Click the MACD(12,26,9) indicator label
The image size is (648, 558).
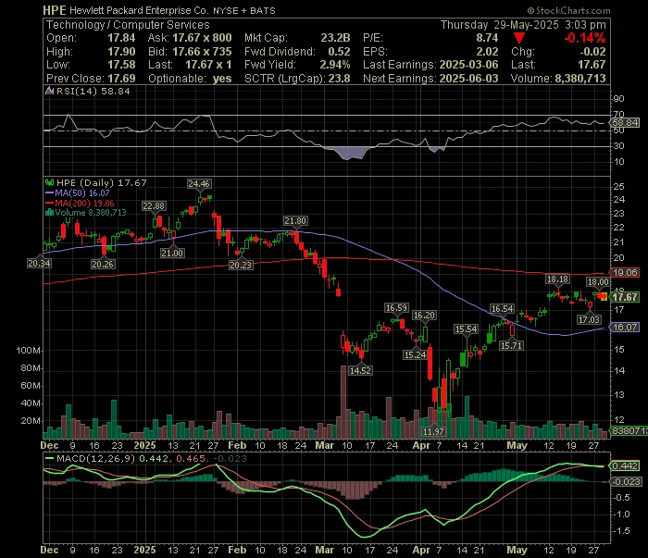pyautogui.click(x=96, y=458)
